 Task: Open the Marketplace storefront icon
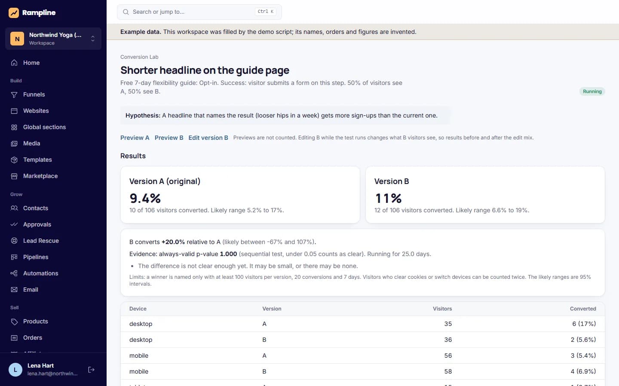click(x=14, y=176)
